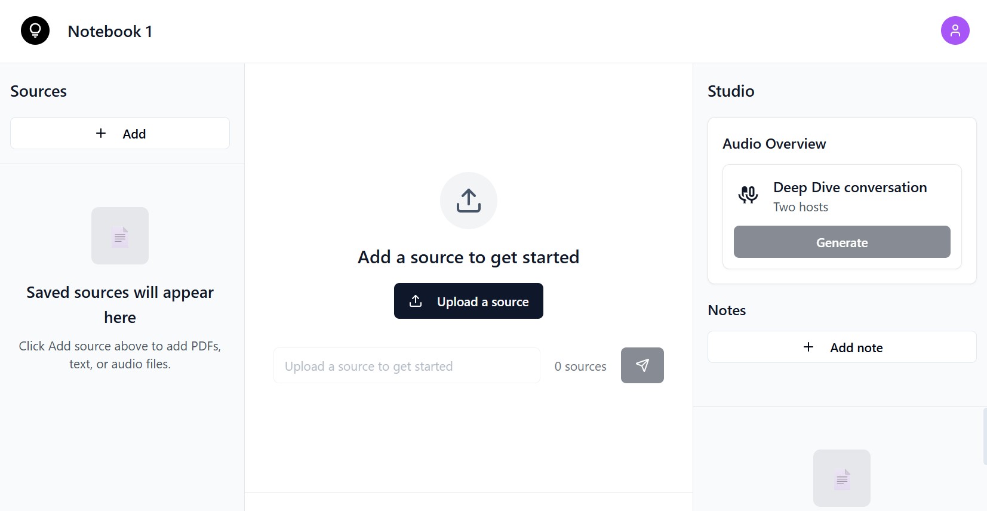Image resolution: width=987 pixels, height=511 pixels.
Task: Click the microphone Deep Dive icon
Action: 748,194
